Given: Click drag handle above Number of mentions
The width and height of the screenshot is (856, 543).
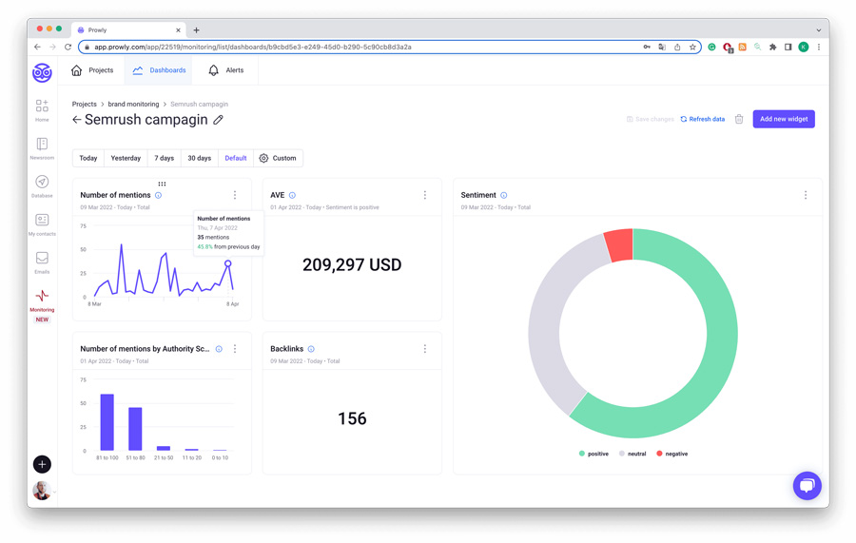Looking at the screenshot, I should point(162,184).
